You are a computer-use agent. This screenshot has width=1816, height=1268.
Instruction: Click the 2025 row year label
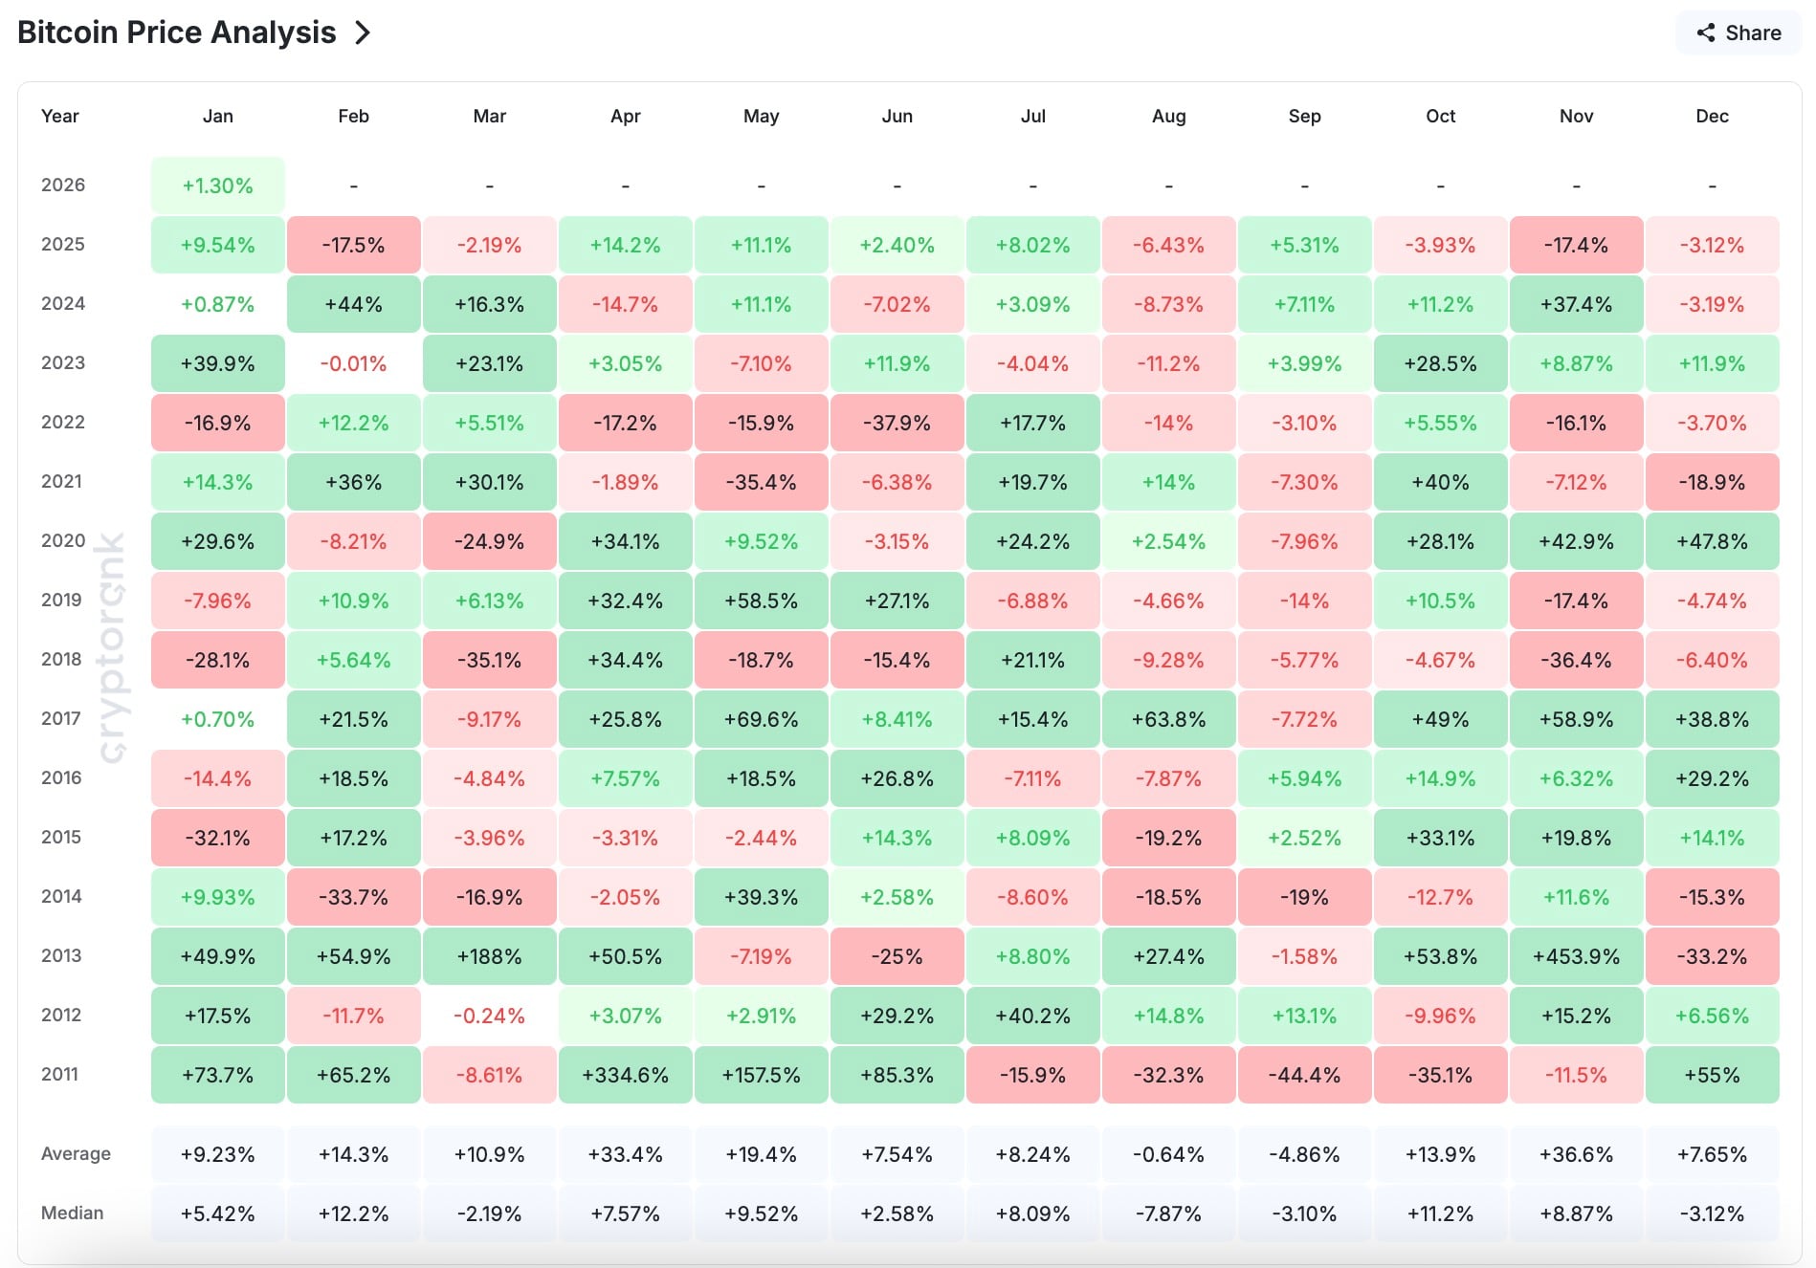pyautogui.click(x=63, y=245)
